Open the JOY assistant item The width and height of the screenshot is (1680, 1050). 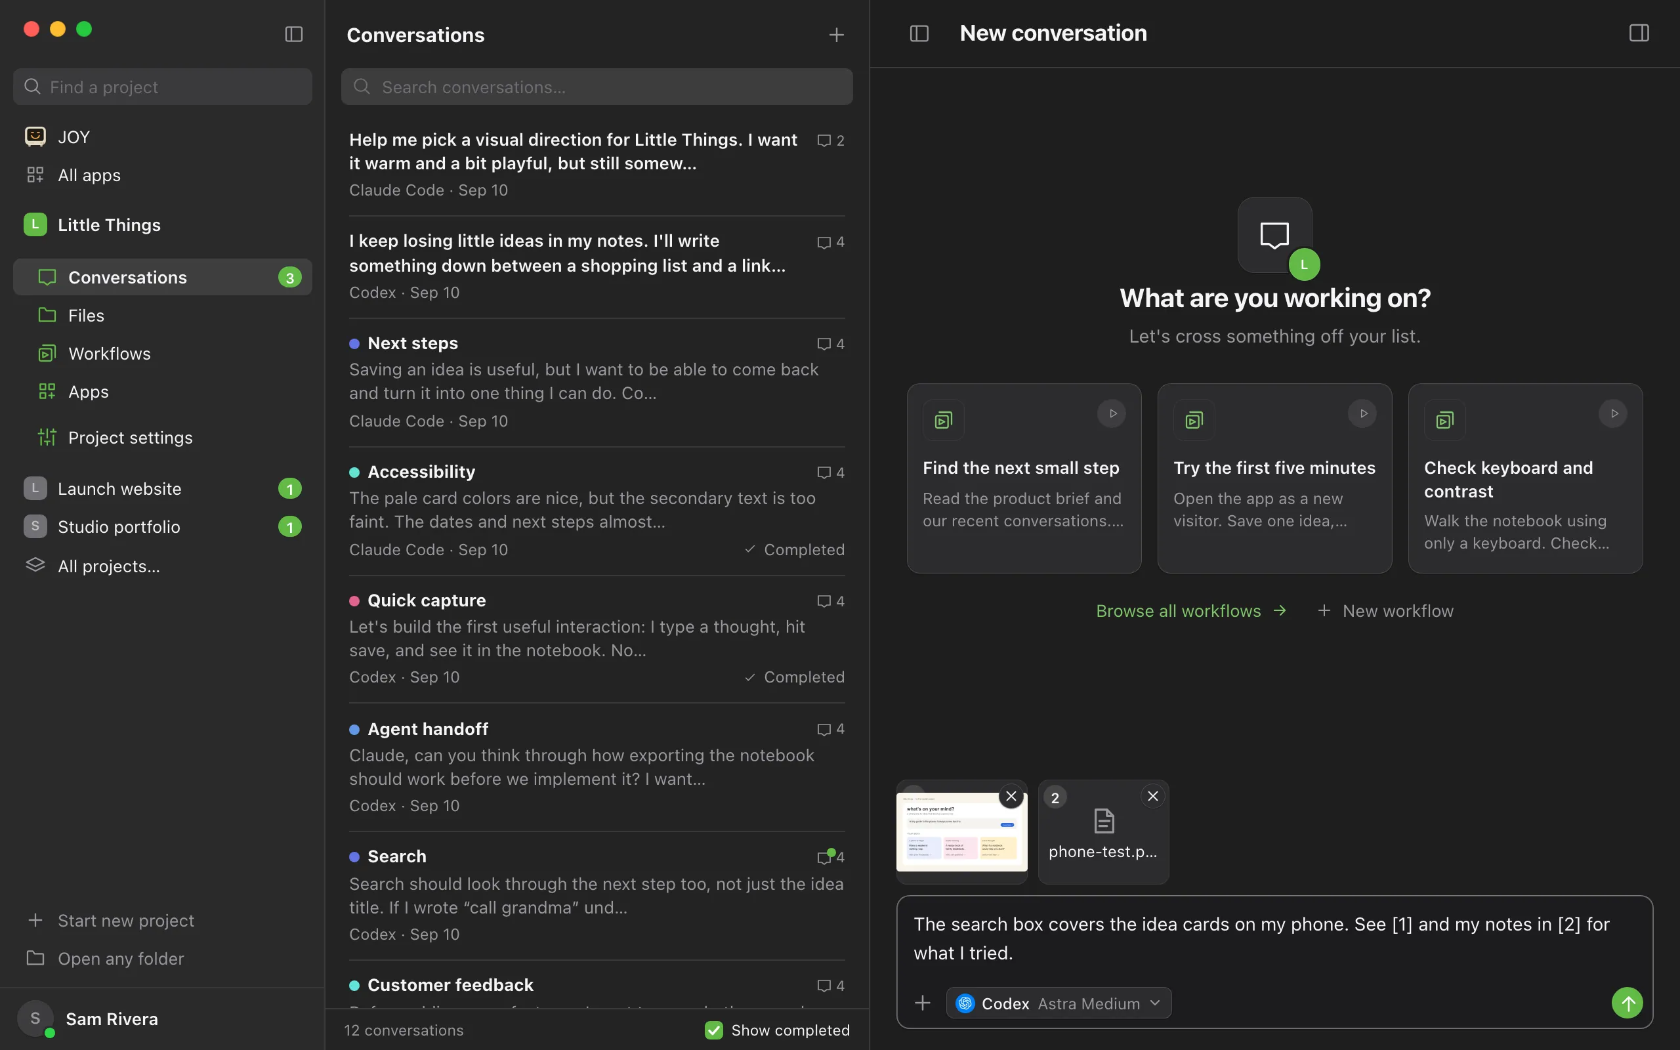163,136
